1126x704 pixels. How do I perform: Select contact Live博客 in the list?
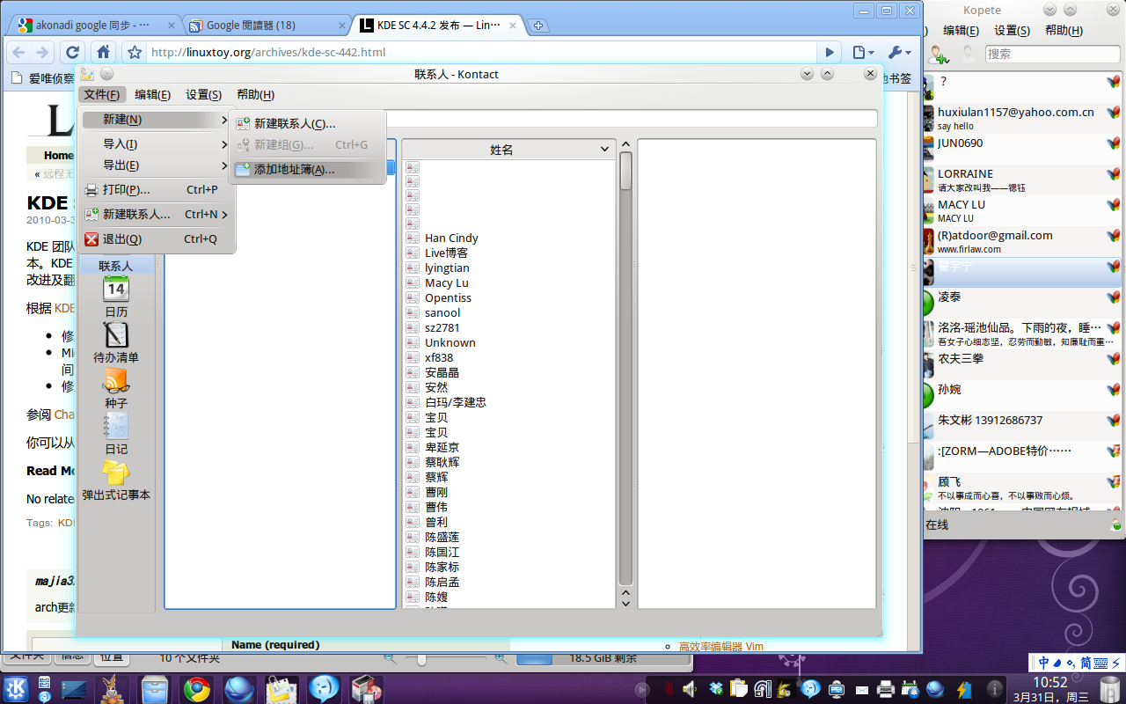(446, 253)
